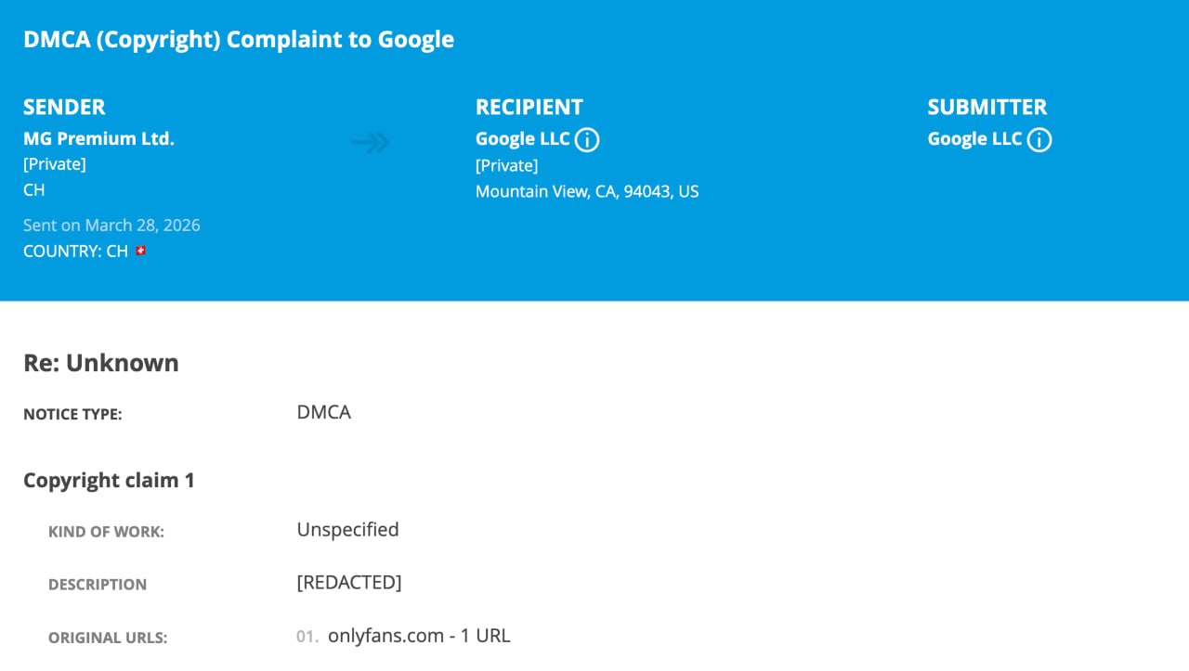Image resolution: width=1189 pixels, height=671 pixels.
Task: Open info icon beside recipient Google LLC
Action: click(x=587, y=140)
